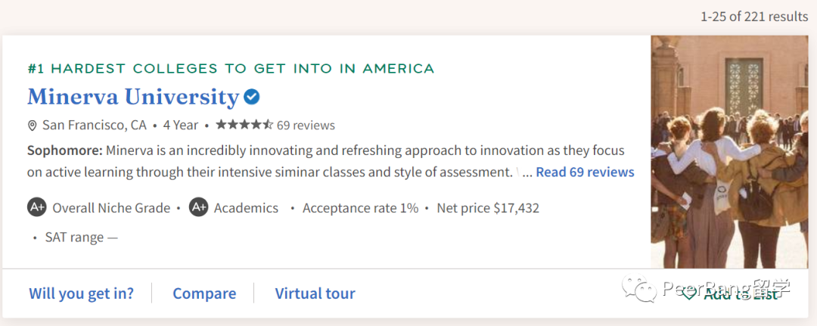
Task: Click the A+ Overall Niche Grade badge
Action: tap(37, 207)
